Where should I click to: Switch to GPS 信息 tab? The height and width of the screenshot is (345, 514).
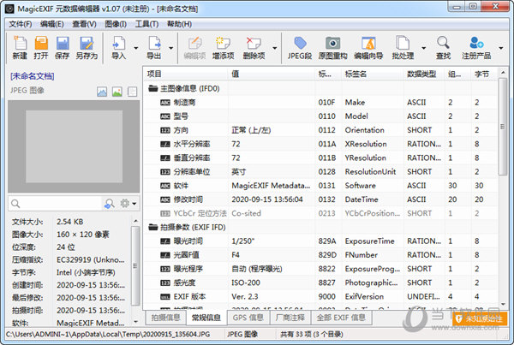(248, 318)
